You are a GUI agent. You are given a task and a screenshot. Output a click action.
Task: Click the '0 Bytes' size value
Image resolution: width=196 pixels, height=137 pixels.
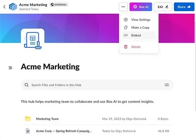(x=163, y=119)
